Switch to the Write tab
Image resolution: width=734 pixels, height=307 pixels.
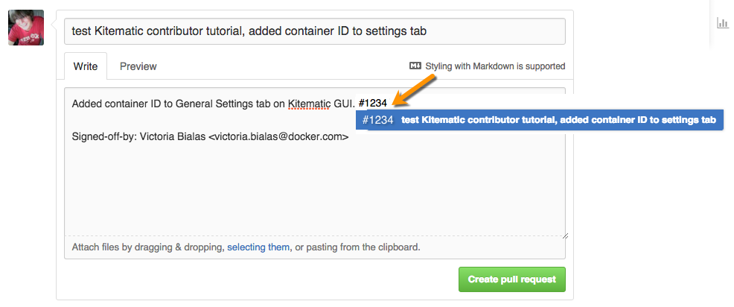tap(86, 66)
